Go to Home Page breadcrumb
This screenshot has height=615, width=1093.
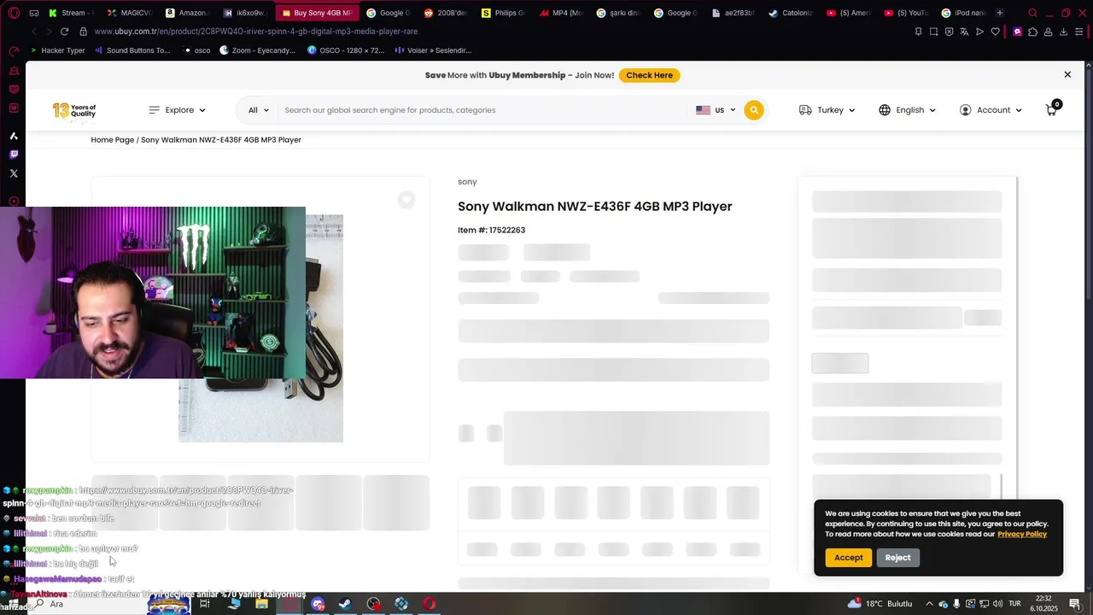click(x=113, y=140)
